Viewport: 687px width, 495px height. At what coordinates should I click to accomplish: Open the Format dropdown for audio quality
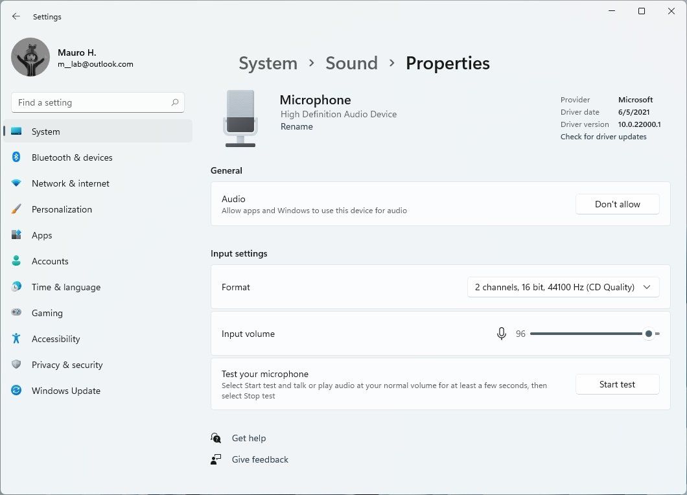click(x=563, y=287)
